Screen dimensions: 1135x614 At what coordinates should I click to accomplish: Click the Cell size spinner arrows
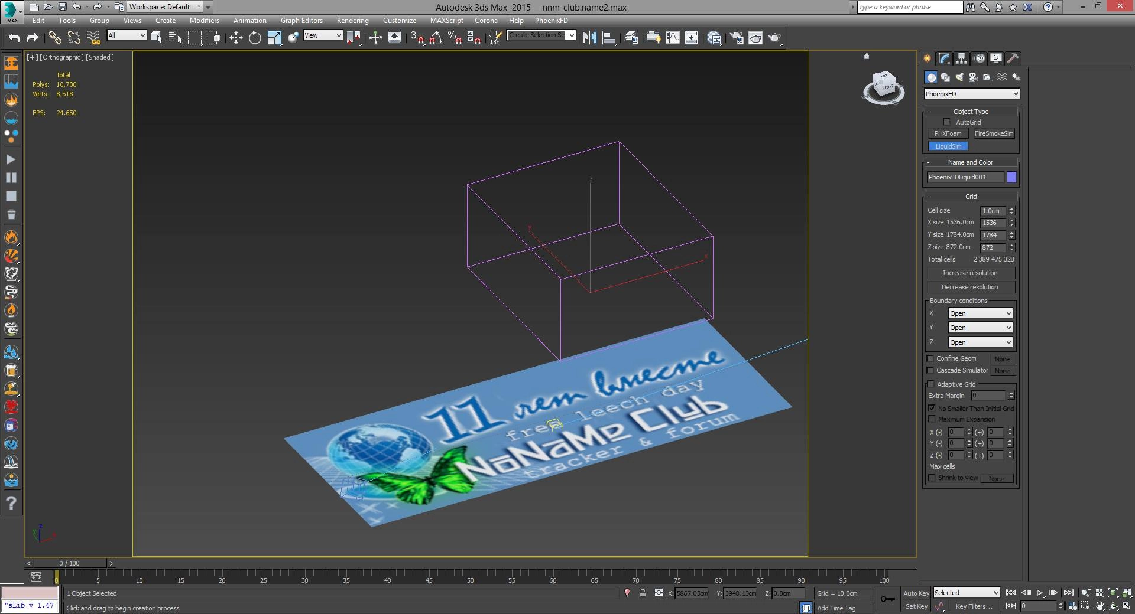[x=1011, y=211]
